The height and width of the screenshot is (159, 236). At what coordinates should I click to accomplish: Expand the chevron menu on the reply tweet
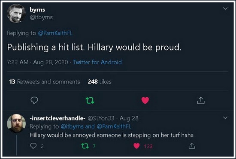[225, 118]
